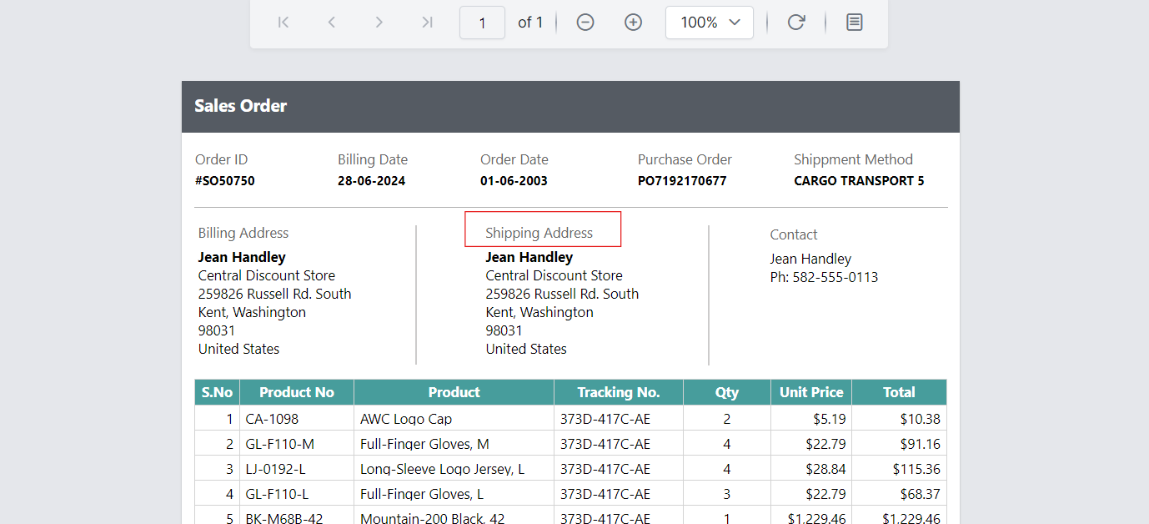Select the Order ID #SO50750 value
The width and height of the screenshot is (1149, 524).
(225, 180)
